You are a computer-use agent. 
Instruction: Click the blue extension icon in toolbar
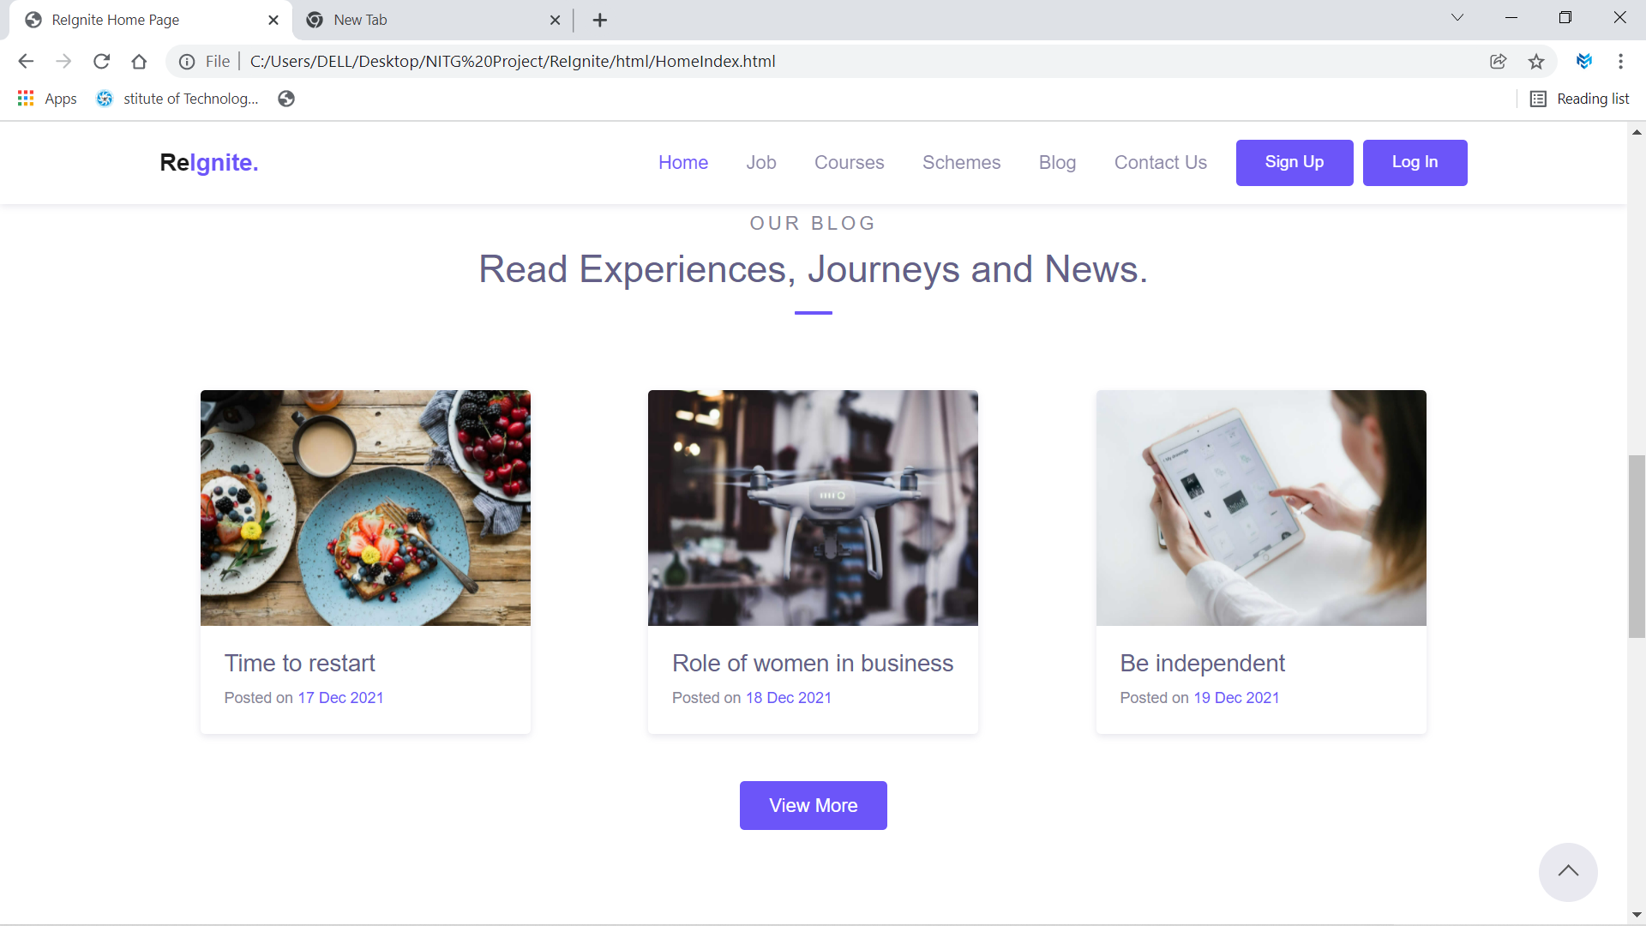click(x=1583, y=61)
